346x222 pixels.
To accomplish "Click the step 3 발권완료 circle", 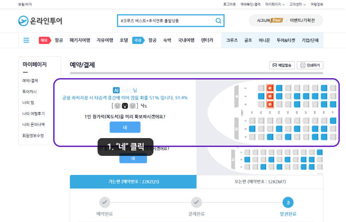I will 288,202.
